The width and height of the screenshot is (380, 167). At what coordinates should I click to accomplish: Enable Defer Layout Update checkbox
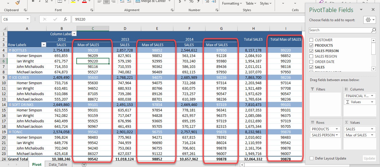[311, 158]
